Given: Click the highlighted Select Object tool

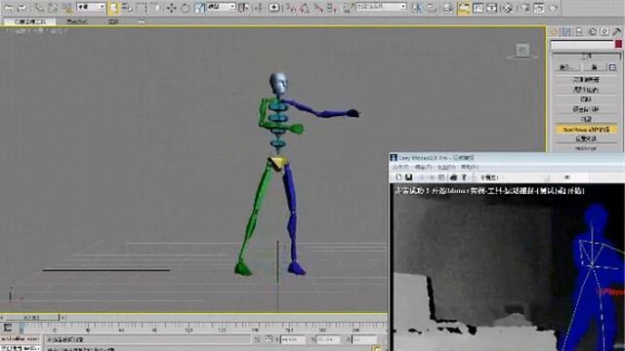Looking at the screenshot, I should pos(113,8).
